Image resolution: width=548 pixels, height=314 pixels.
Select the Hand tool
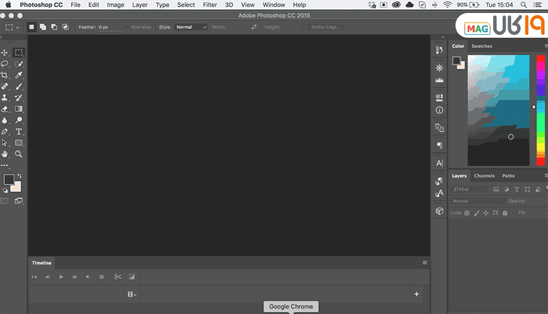pyautogui.click(x=5, y=154)
